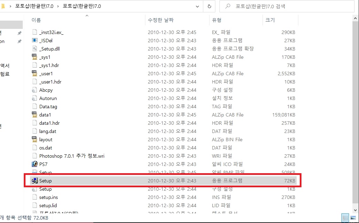Select the layout ALZip BIN file icon
359x223 pixels.
(34, 140)
